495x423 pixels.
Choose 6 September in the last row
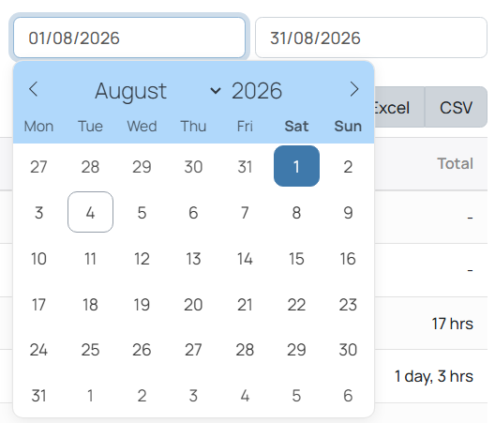click(348, 396)
